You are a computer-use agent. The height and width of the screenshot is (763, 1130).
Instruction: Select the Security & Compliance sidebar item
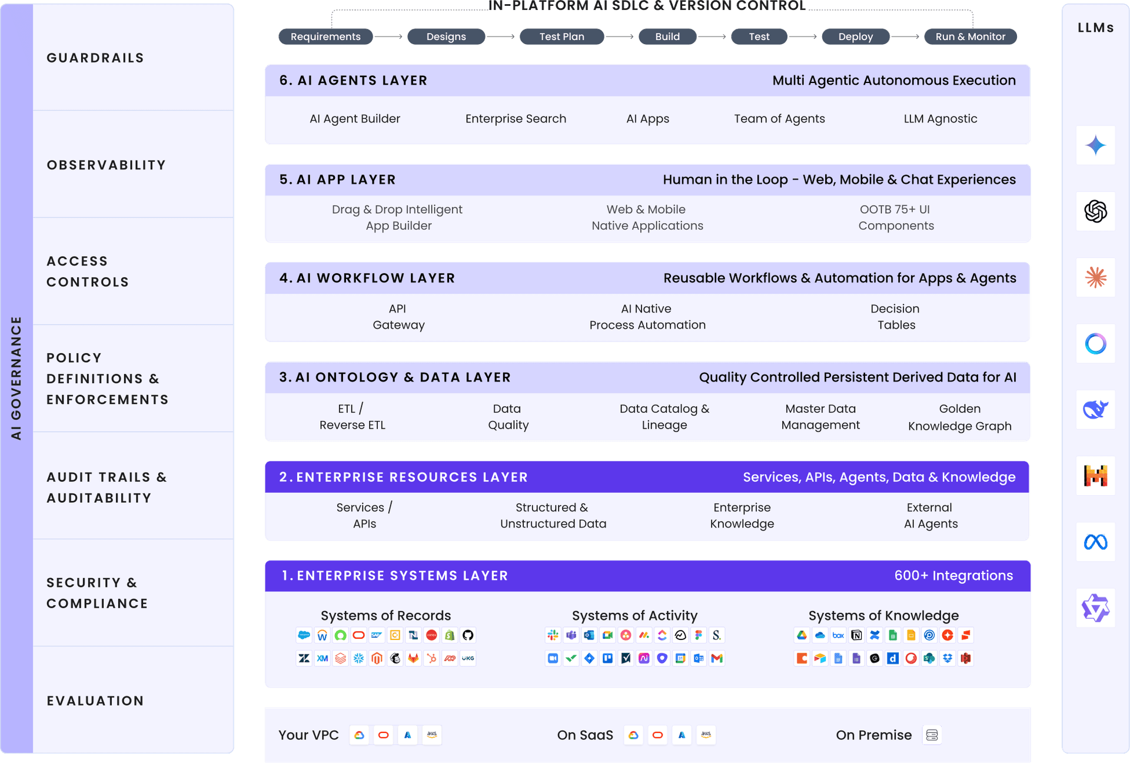click(97, 592)
